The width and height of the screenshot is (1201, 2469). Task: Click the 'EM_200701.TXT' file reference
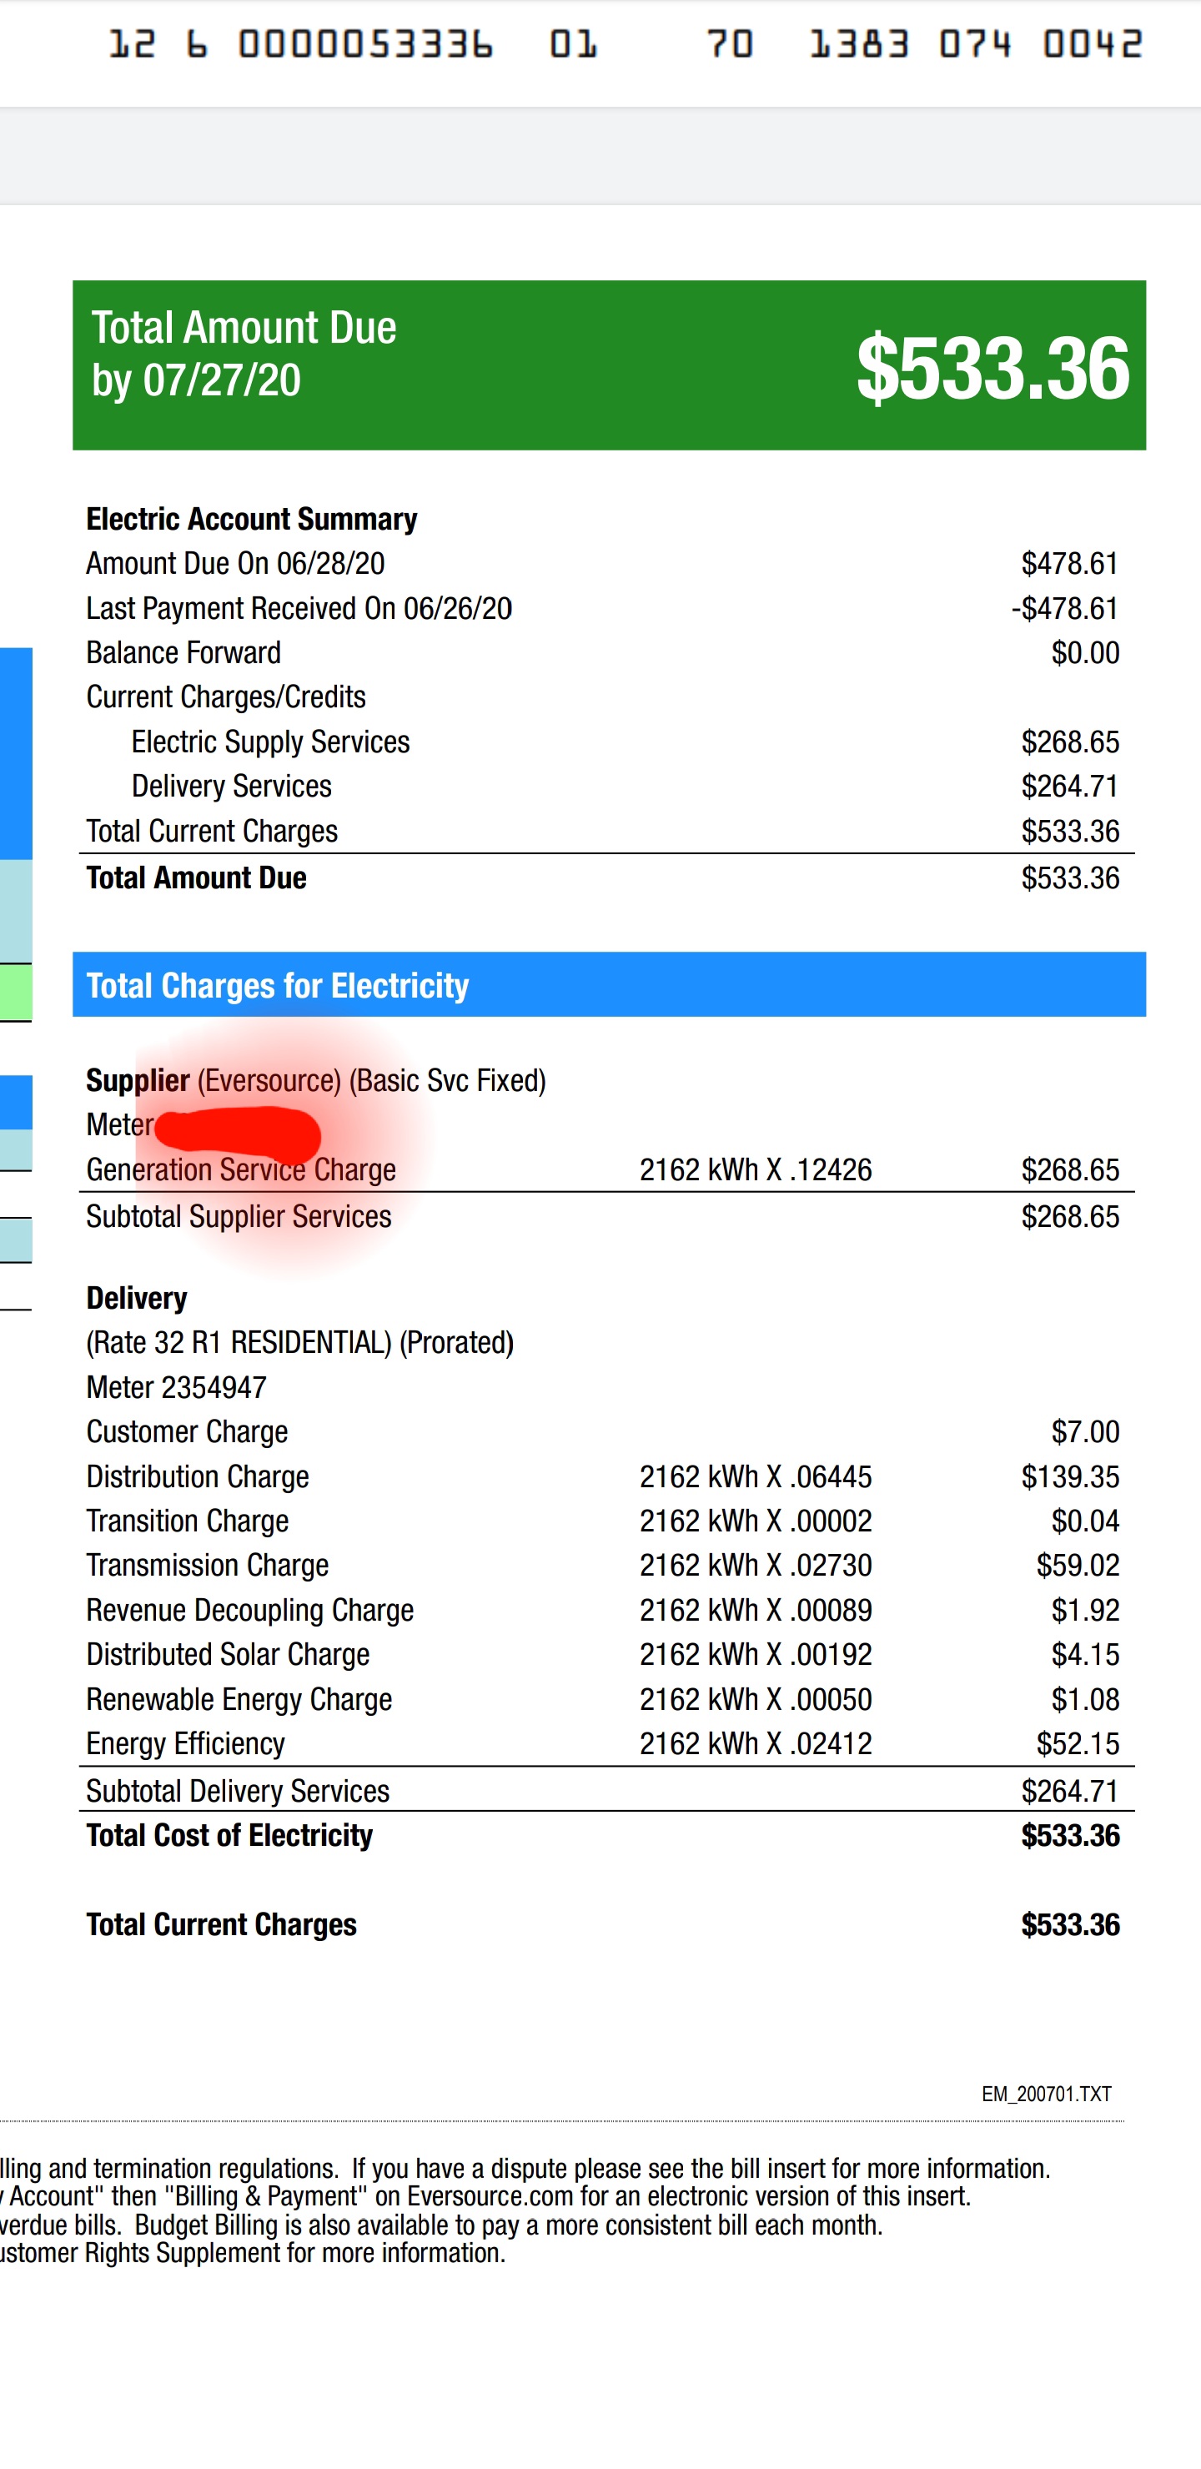click(x=1046, y=2094)
